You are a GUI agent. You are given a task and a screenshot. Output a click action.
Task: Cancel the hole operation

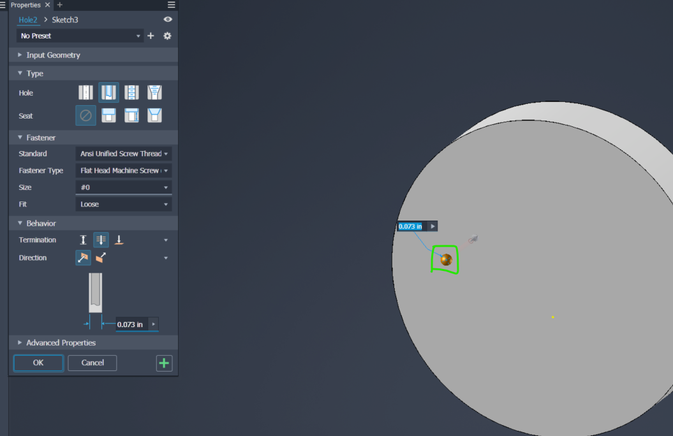point(92,363)
